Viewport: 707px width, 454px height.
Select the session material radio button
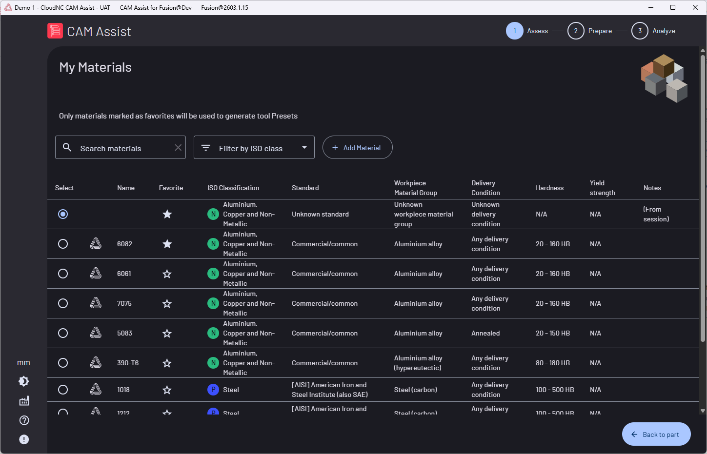[63, 214]
